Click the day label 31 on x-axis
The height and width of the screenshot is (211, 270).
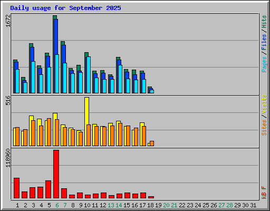point(253,205)
